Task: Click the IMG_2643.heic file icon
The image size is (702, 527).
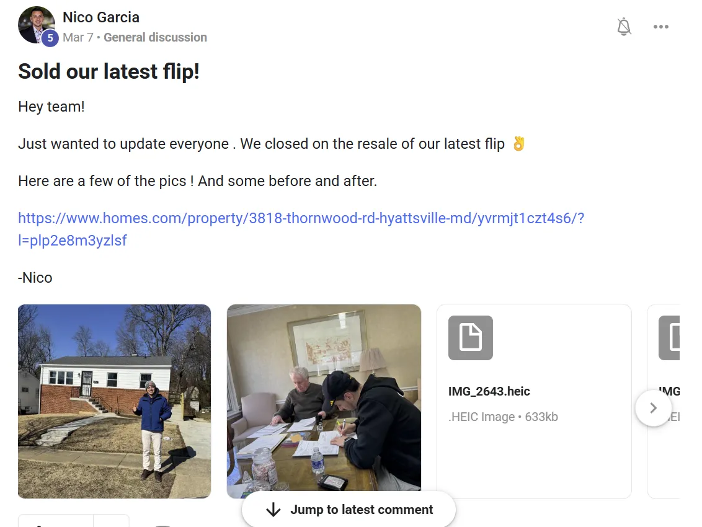Action: coord(471,338)
